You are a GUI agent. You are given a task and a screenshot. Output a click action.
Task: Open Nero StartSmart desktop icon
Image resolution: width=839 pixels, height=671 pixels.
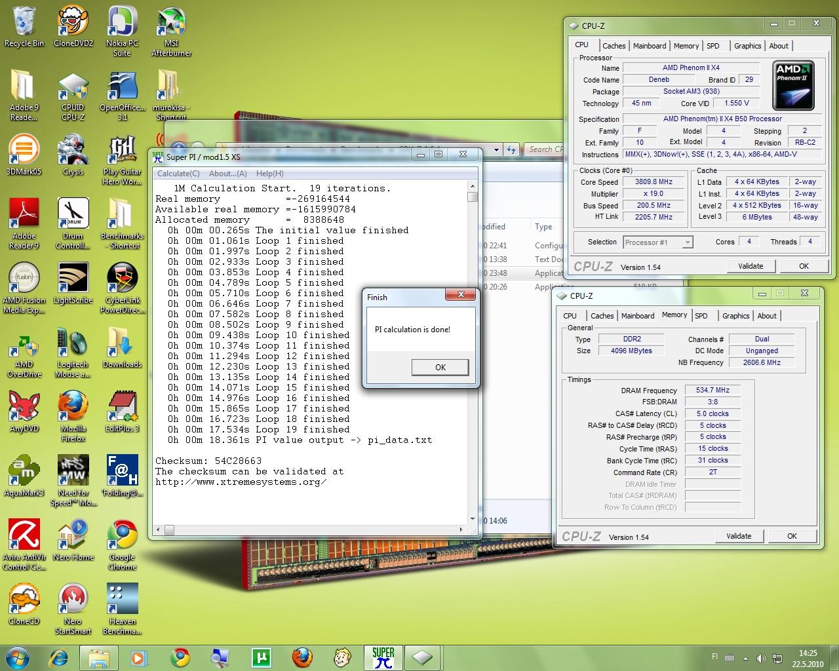[x=73, y=609]
